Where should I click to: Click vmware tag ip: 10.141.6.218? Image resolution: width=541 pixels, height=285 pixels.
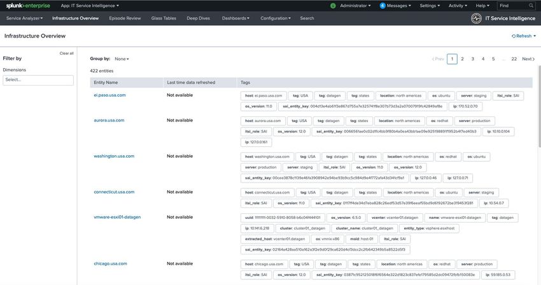[257, 229]
